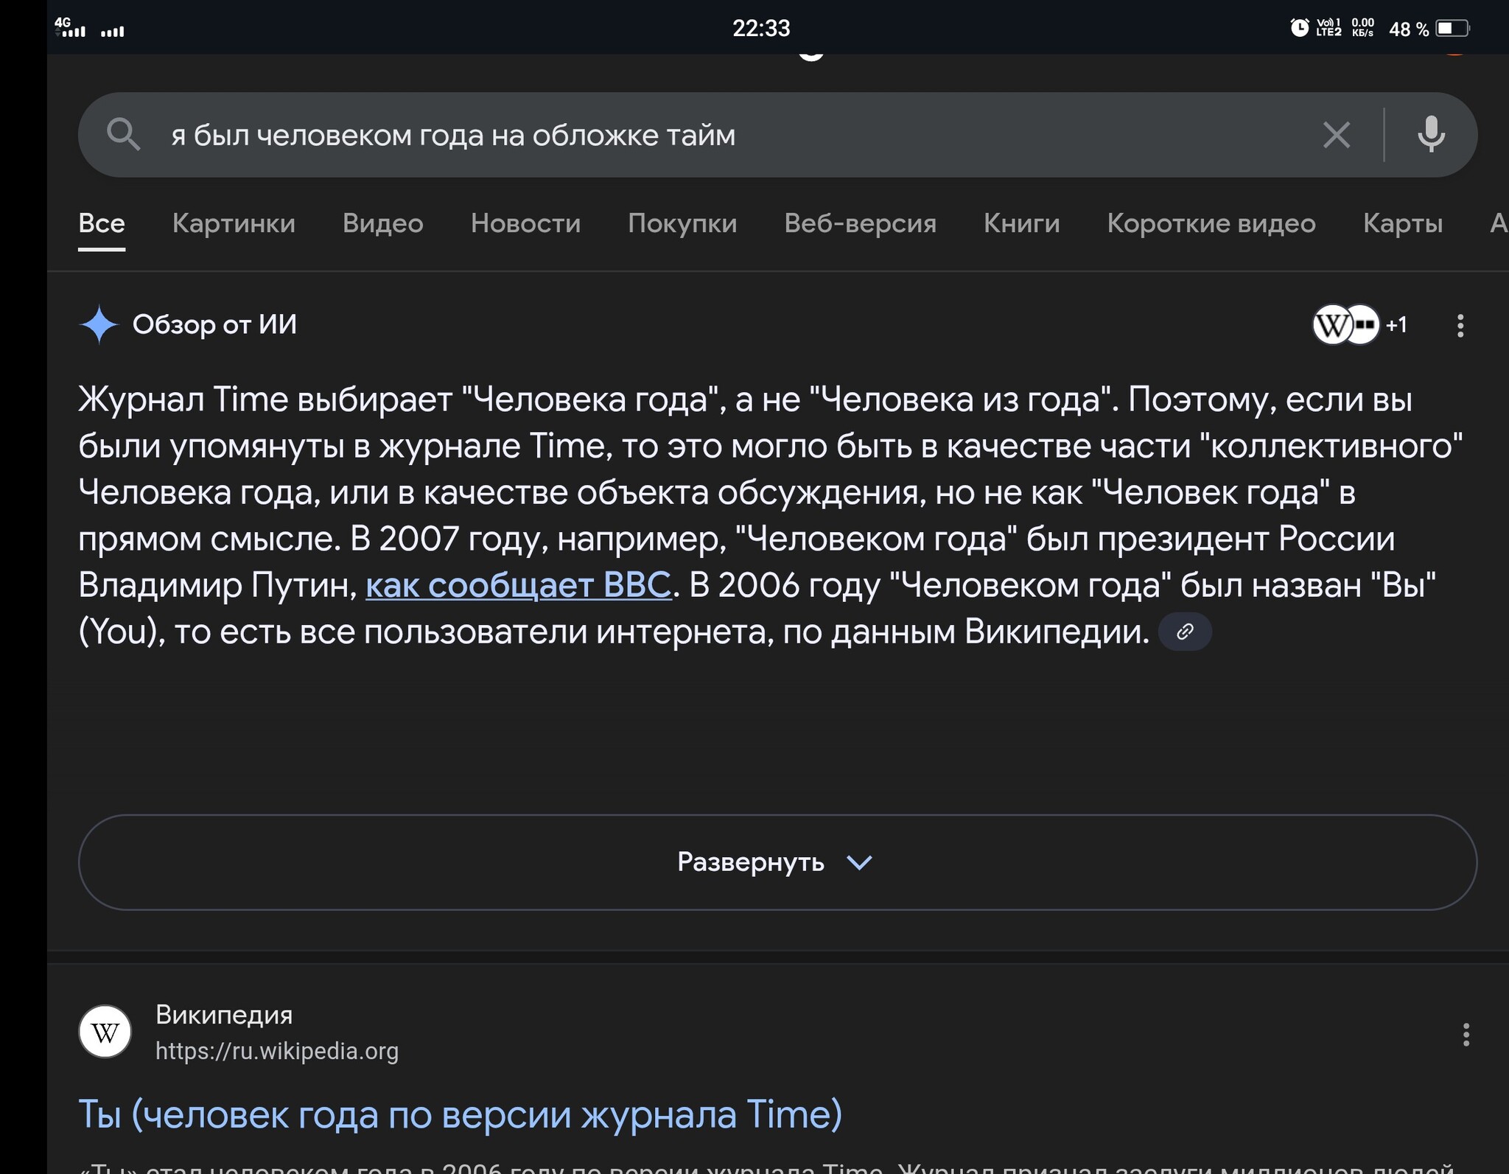Tap the search magnifier icon
Image resolution: width=1509 pixels, height=1174 pixels.
point(123,135)
